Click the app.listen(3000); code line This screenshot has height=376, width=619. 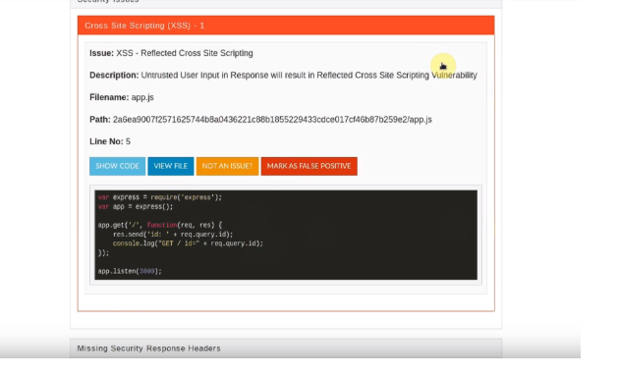130,271
